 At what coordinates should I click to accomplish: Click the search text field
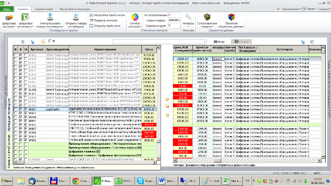[158, 42]
